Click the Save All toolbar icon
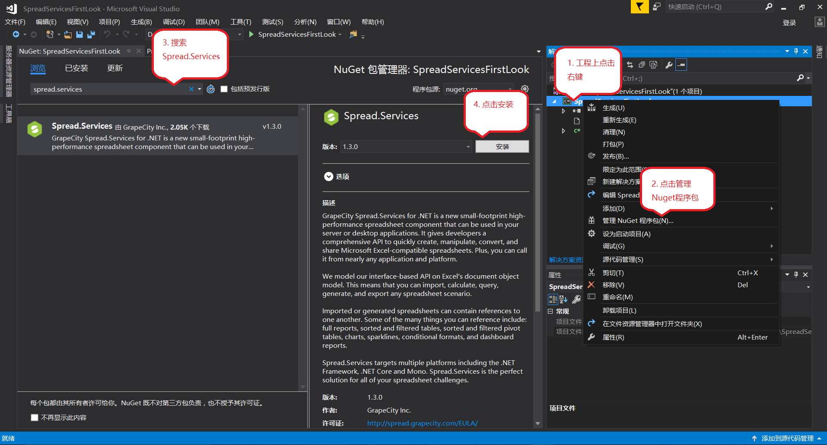827x445 pixels. [x=91, y=35]
